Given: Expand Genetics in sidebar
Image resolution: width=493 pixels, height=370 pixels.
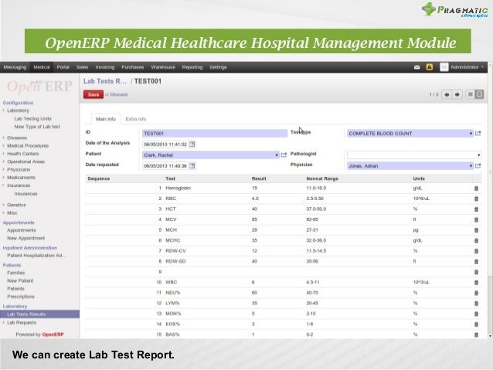Looking at the screenshot, I should tap(16, 205).
